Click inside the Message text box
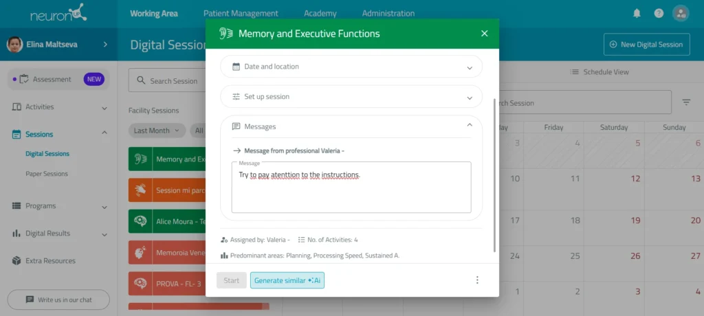The width and height of the screenshot is (704, 316). click(x=351, y=187)
